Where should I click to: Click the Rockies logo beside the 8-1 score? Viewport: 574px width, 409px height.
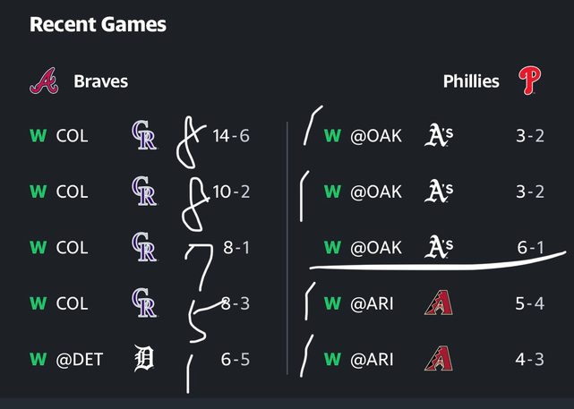pyautogui.click(x=143, y=247)
